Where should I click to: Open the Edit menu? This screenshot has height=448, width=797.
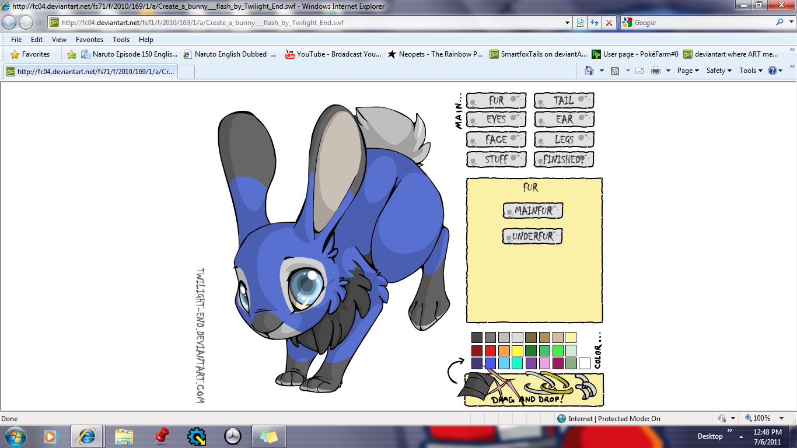[37, 40]
